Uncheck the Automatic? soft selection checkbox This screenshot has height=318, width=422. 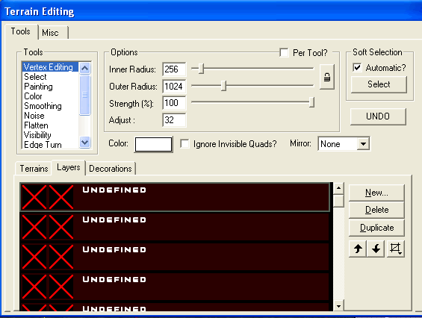pyautogui.click(x=357, y=67)
